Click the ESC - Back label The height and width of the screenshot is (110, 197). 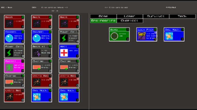[x=7, y=7]
